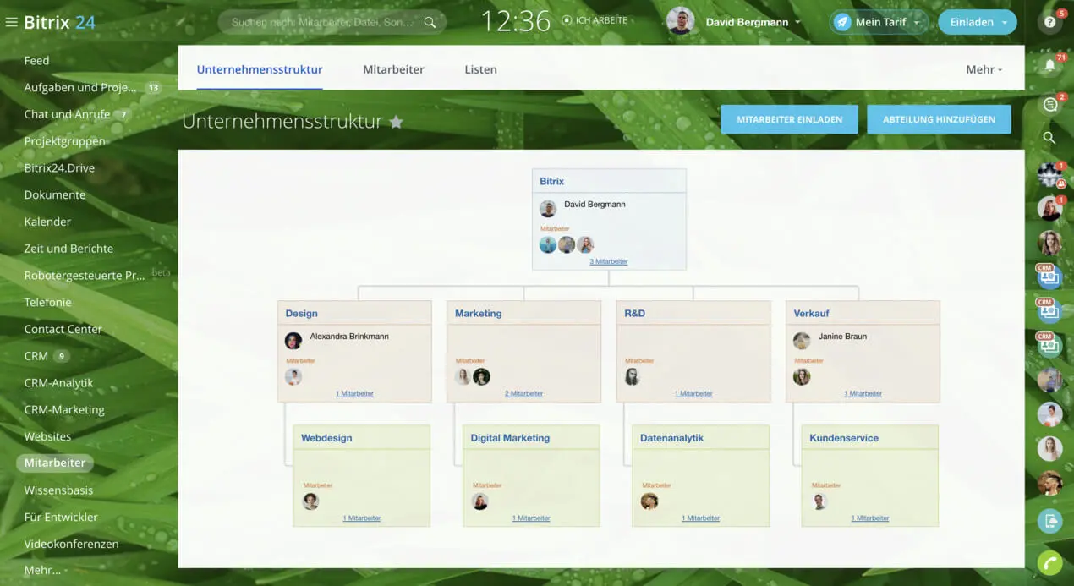Toggle the hamburger menu beside Bitrix 24

point(11,22)
